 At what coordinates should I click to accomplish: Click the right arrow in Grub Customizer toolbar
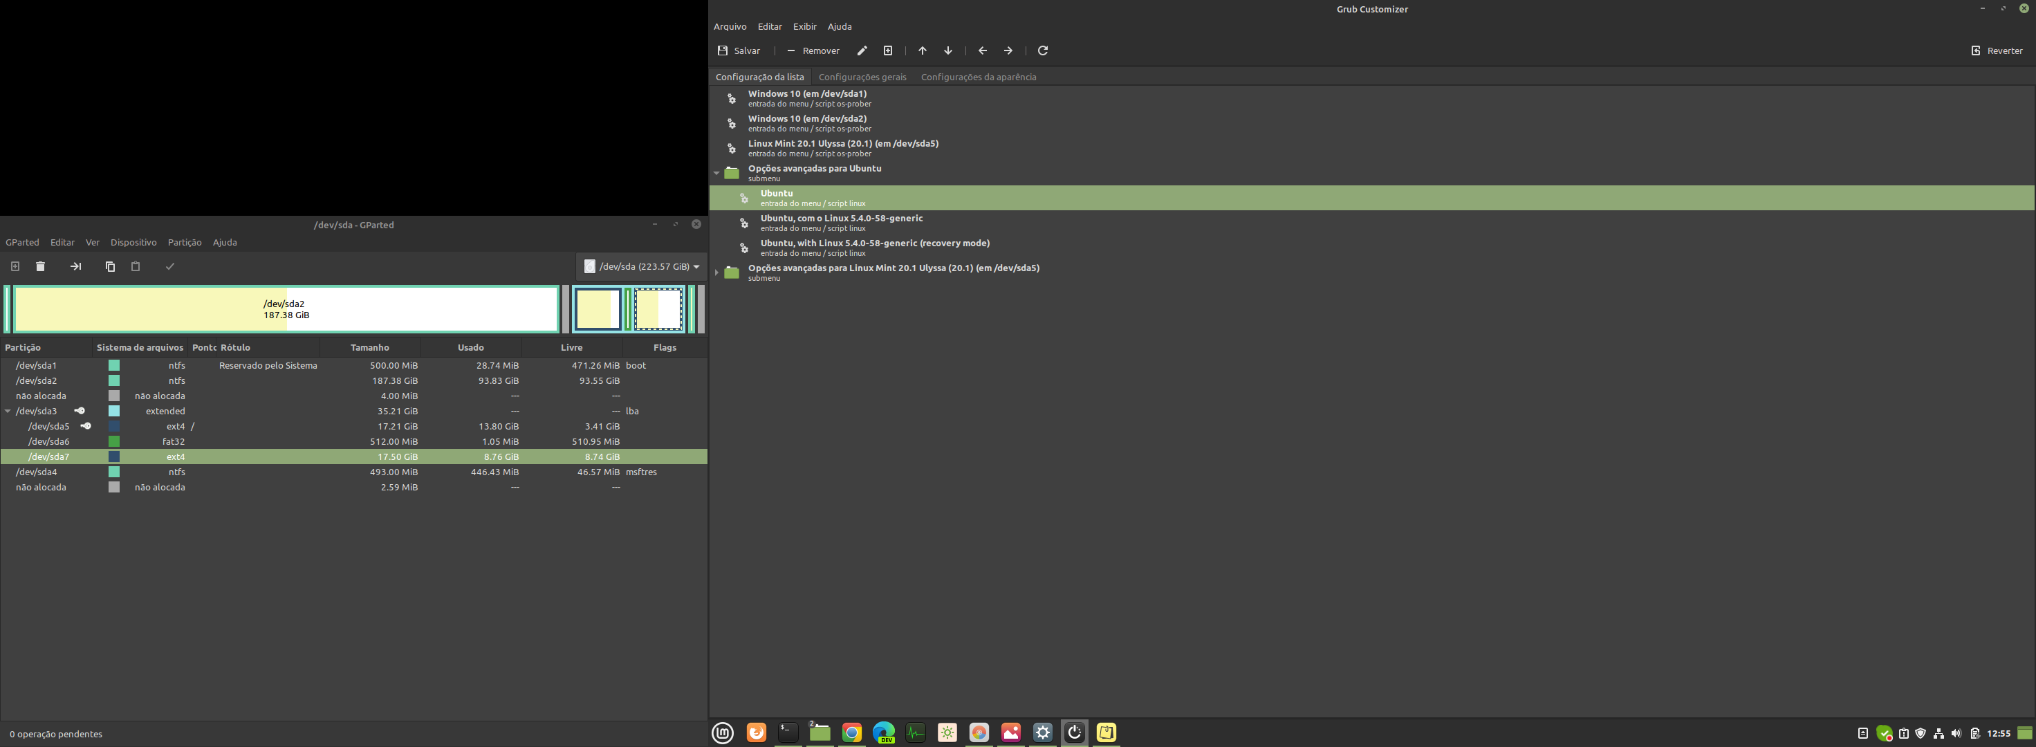pos(1008,50)
